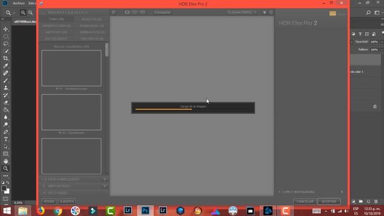Select split preview mode in HDR Efex
This screenshot has width=384, height=216.
[134, 12]
